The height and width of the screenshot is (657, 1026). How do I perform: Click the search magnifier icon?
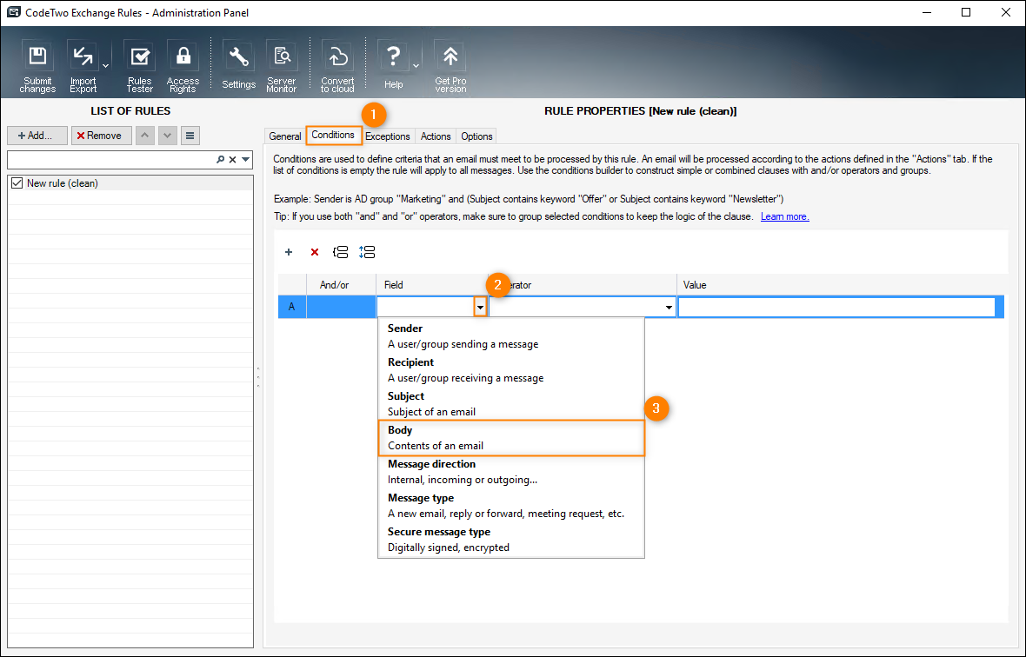coord(221,160)
